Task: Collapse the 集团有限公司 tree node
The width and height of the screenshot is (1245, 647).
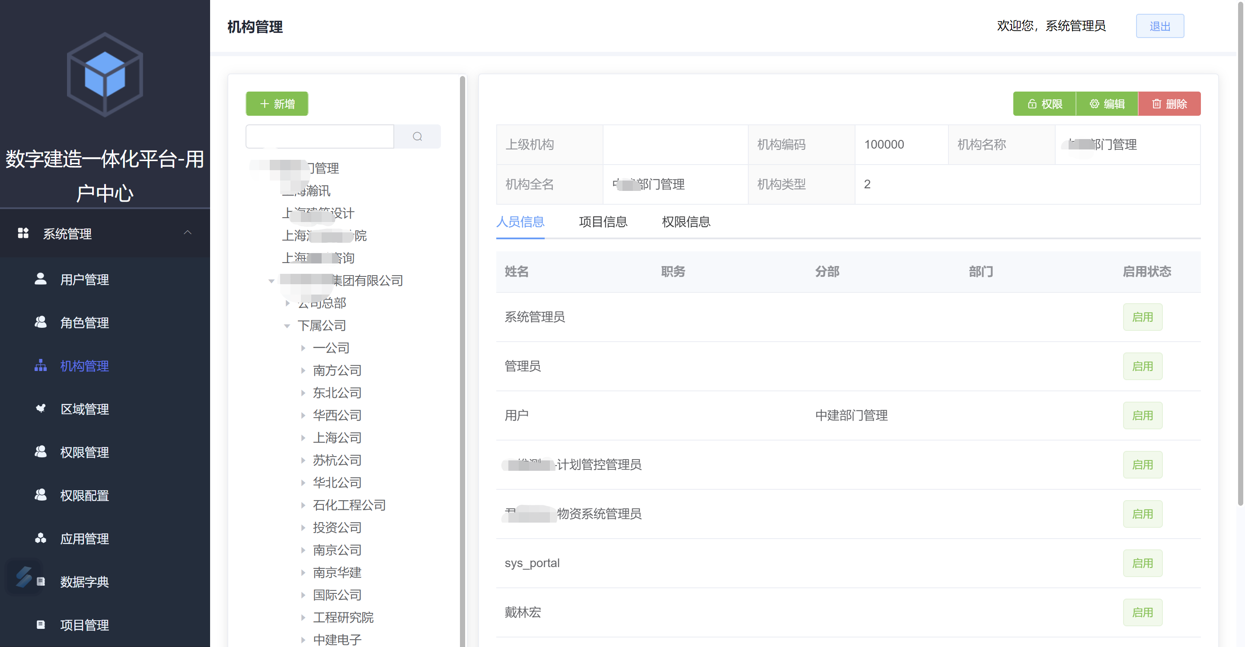Action: tap(271, 281)
